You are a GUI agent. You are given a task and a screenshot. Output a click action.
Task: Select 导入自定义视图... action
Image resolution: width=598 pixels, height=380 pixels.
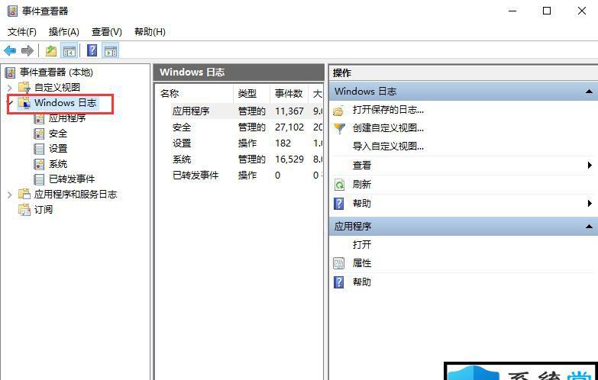point(388,147)
